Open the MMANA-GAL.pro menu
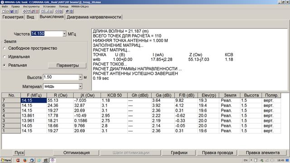The image size is (290, 163). 80,6
